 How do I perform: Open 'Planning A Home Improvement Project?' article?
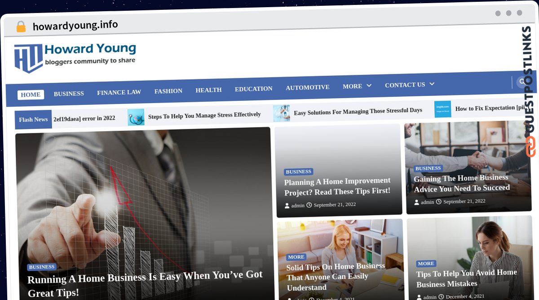(337, 186)
